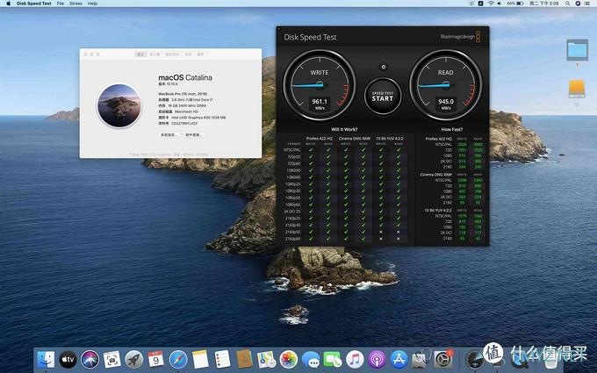Click the macOS Catalina title text
Viewport: 597px width, 373px height.
tap(185, 77)
